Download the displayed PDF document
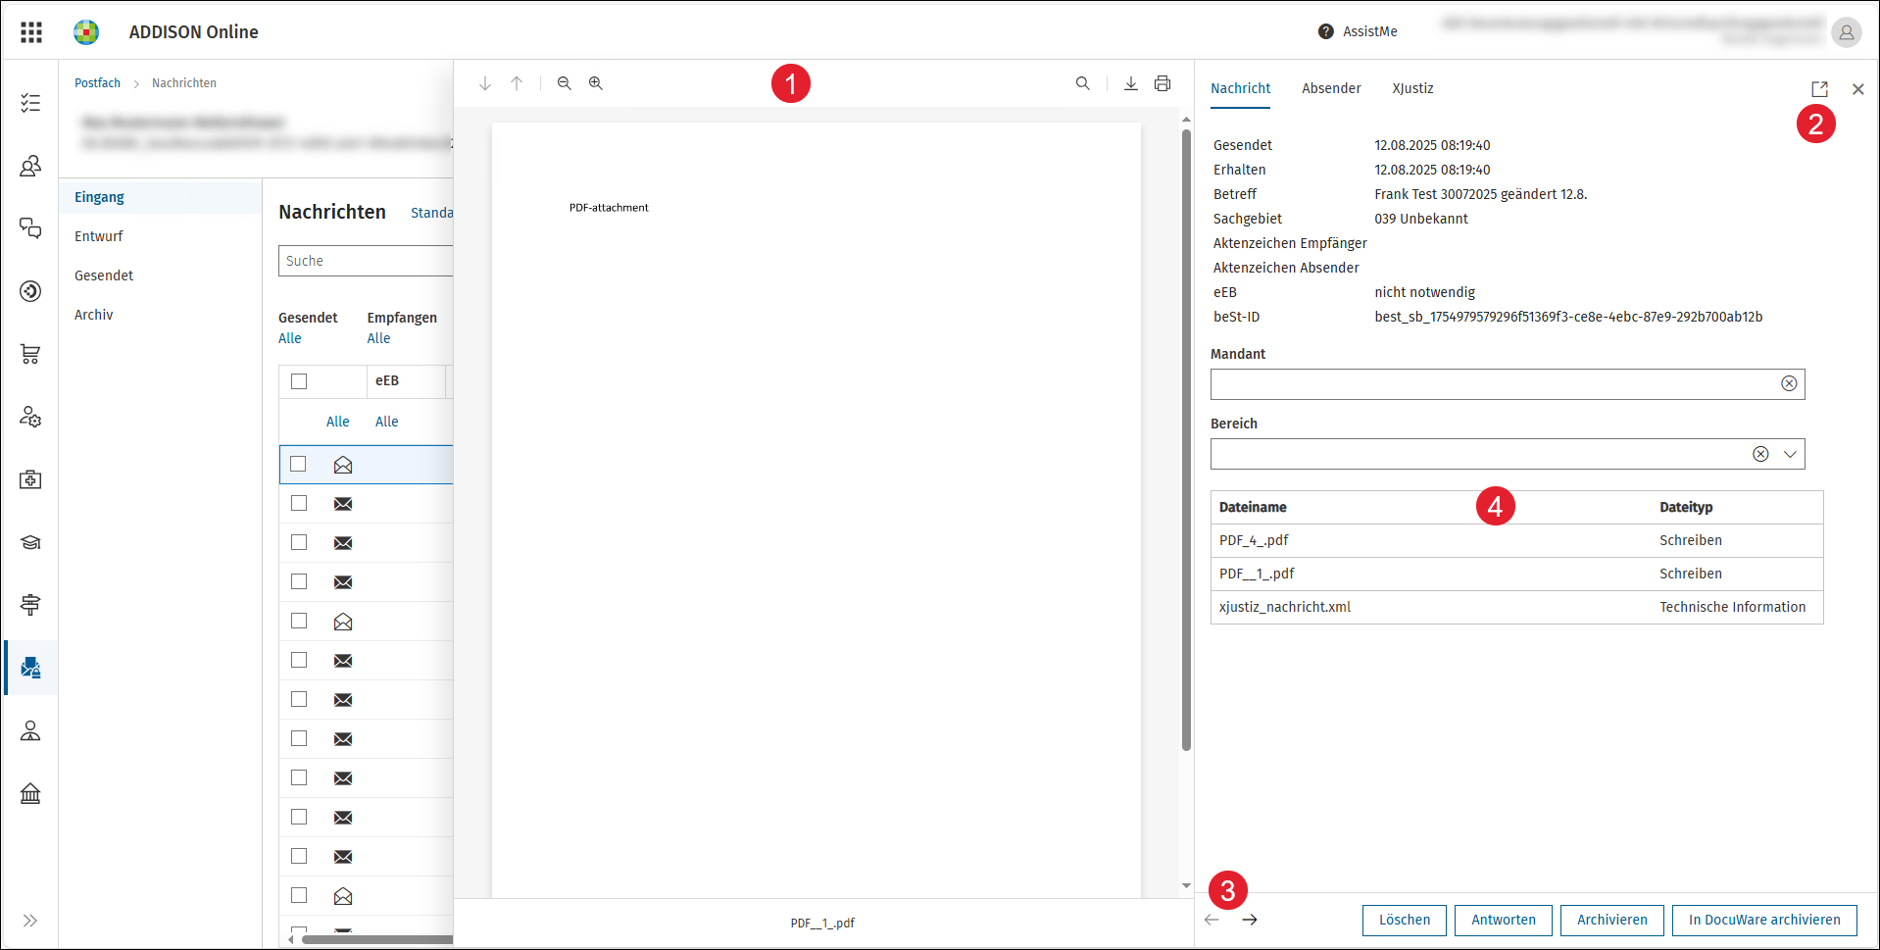The height and width of the screenshot is (950, 1880). coord(1130,83)
